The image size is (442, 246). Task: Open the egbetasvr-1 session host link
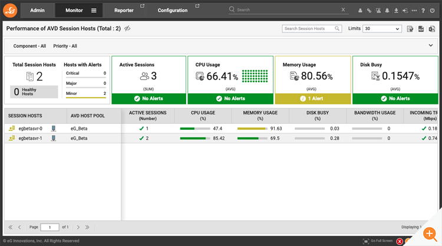(x=31, y=138)
